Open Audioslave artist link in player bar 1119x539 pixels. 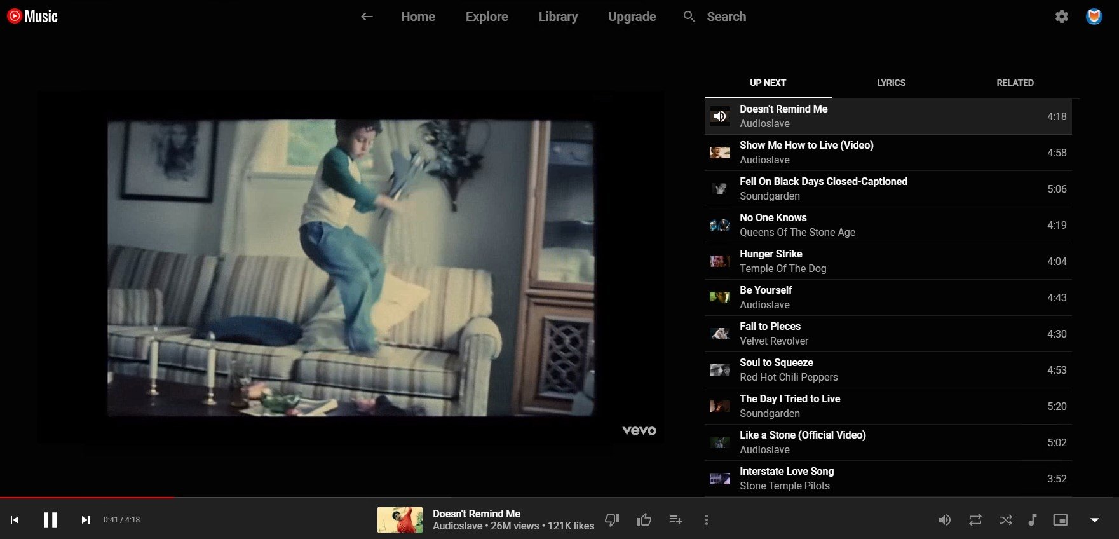pyautogui.click(x=458, y=526)
